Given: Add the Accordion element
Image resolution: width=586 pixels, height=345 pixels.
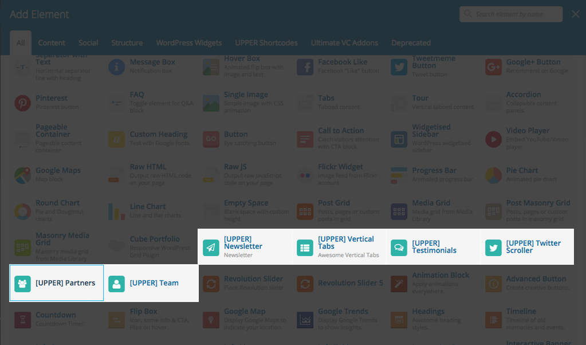Looking at the screenshot, I should point(528,103).
